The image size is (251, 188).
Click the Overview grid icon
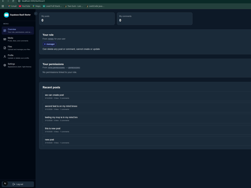point(5,31)
